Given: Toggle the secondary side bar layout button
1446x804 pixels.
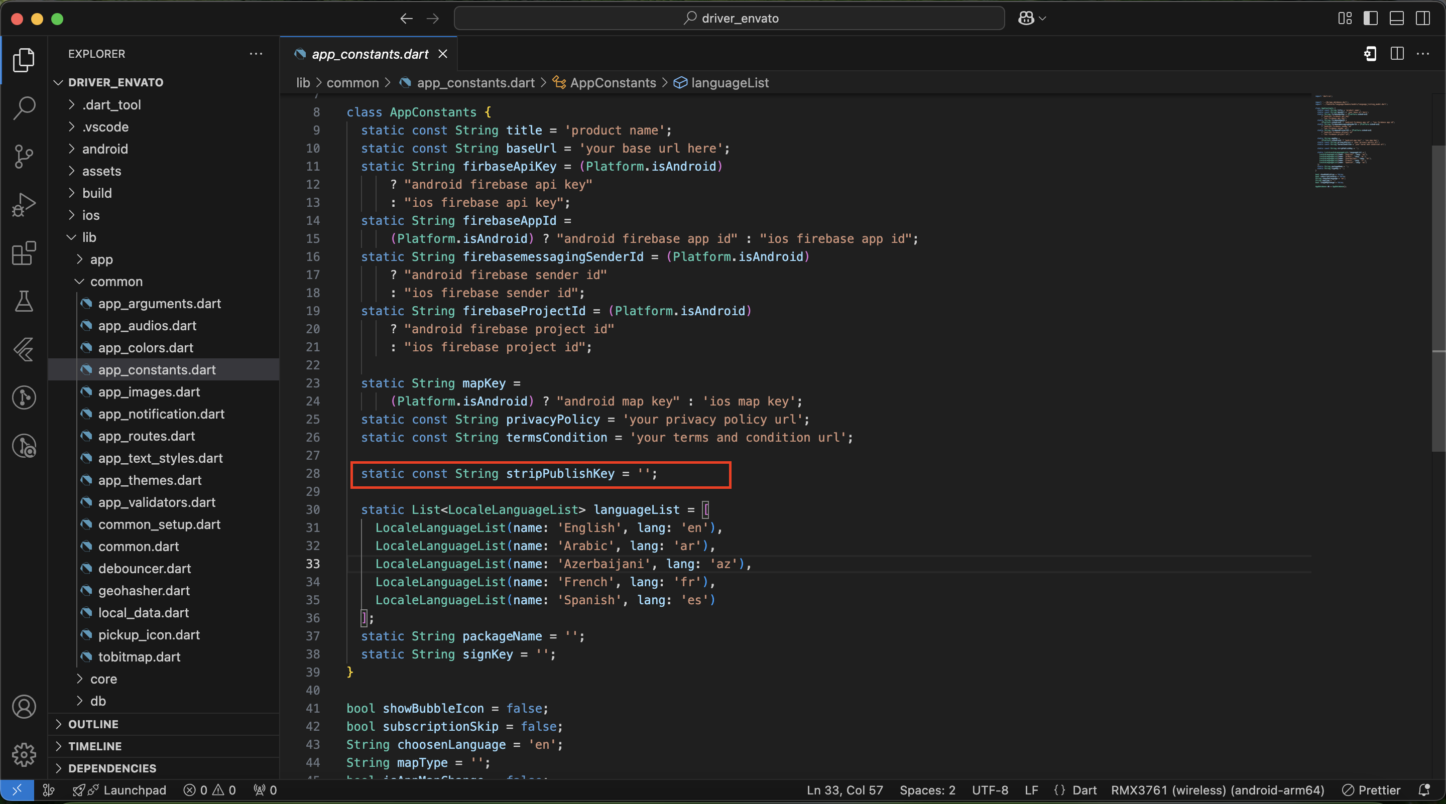Looking at the screenshot, I should point(1422,18).
